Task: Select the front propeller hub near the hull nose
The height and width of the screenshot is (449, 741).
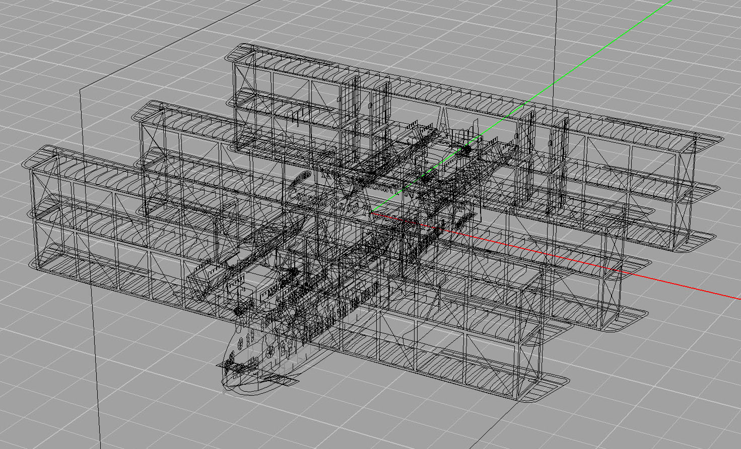Action: coord(239,311)
